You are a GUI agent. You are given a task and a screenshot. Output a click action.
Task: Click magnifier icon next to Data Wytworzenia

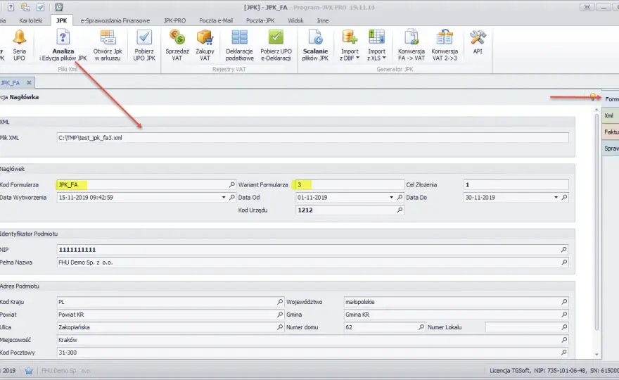(x=232, y=197)
